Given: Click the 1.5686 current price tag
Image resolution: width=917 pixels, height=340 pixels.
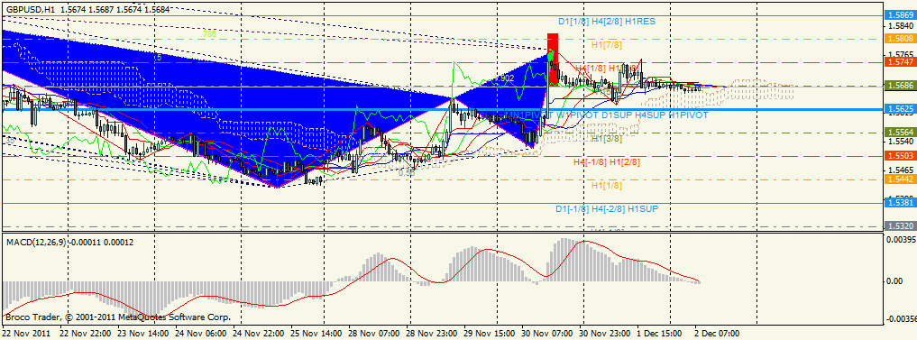Looking at the screenshot, I should click(x=900, y=86).
